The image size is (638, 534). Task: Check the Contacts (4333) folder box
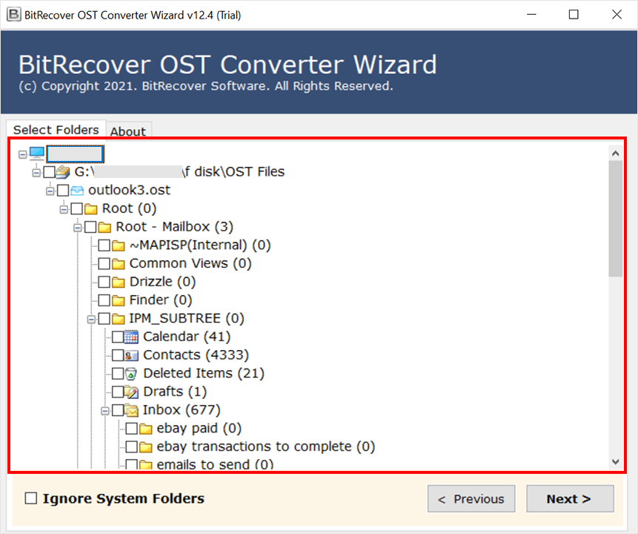click(x=118, y=355)
